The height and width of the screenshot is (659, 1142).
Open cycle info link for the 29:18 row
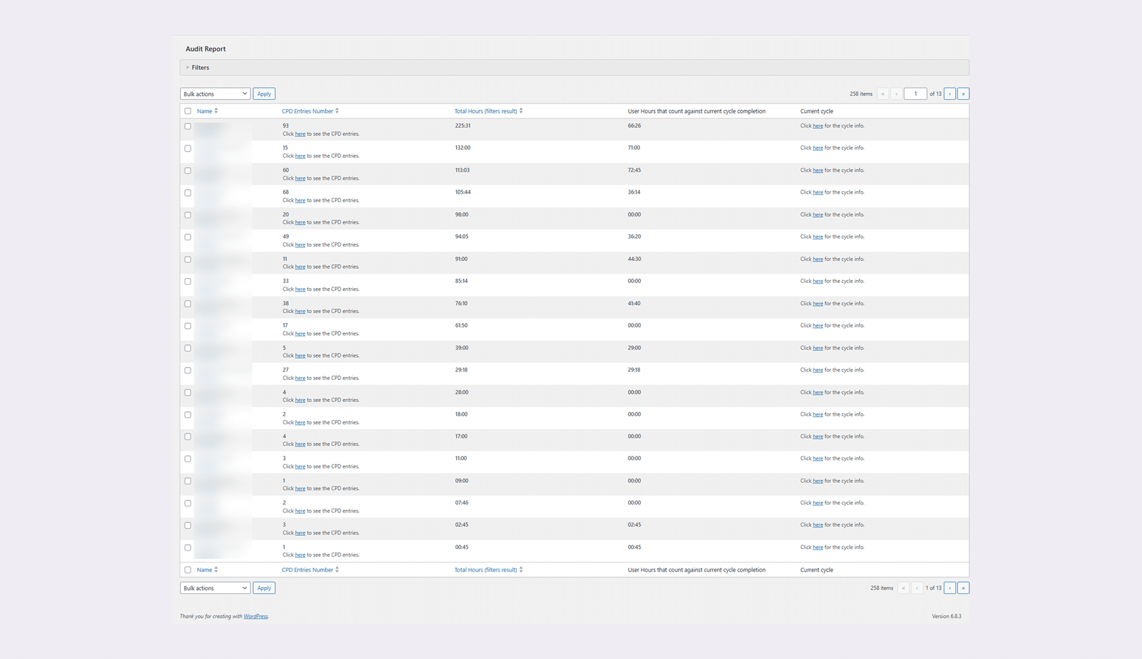point(817,370)
